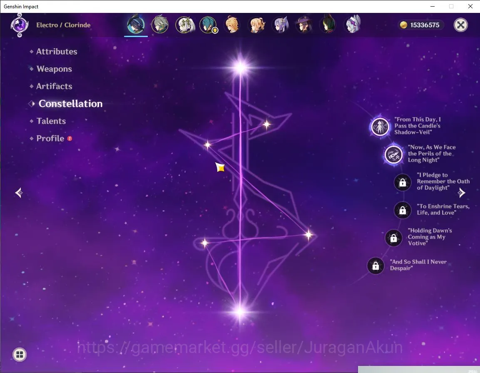Select Mona's portrait with the purple hat
Screen dimensions: 480x373
(x=304, y=25)
